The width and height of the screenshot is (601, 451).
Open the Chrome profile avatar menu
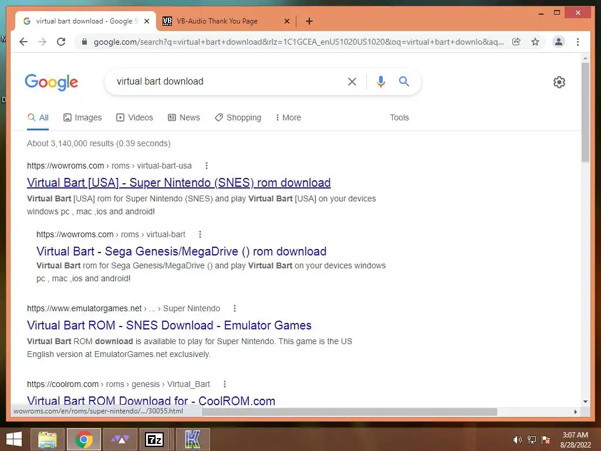click(x=559, y=42)
